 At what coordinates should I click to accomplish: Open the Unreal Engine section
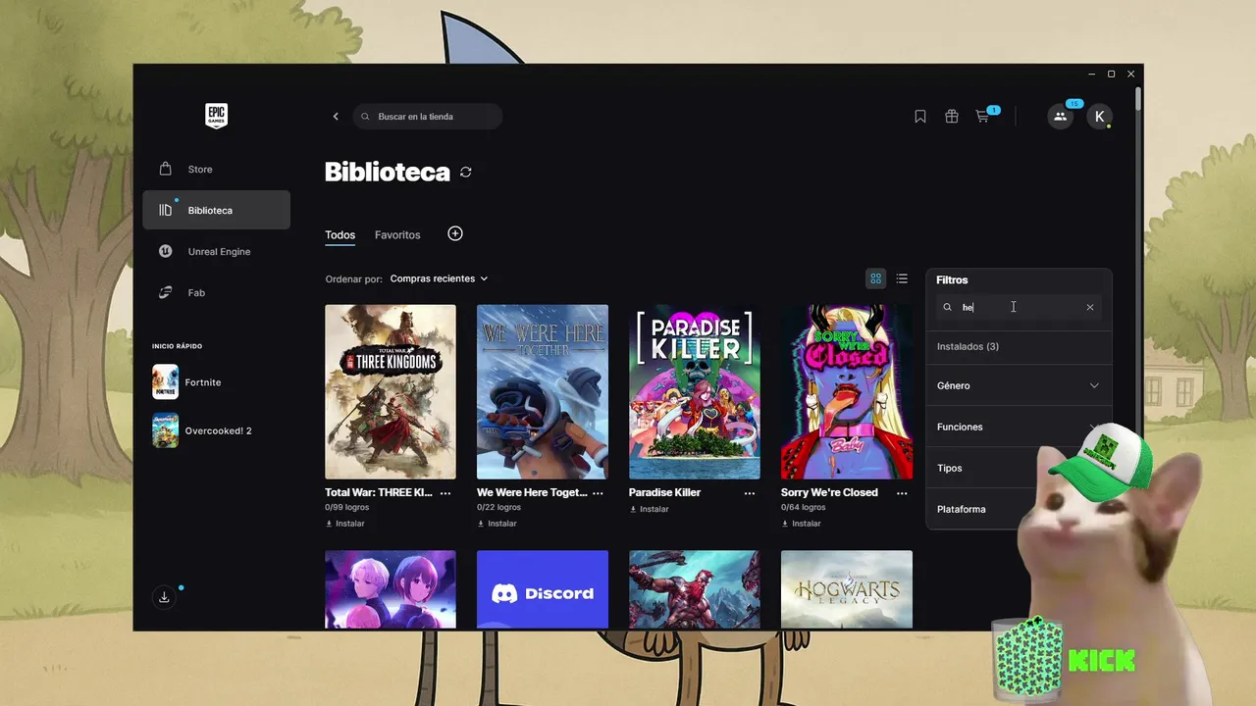216,251
